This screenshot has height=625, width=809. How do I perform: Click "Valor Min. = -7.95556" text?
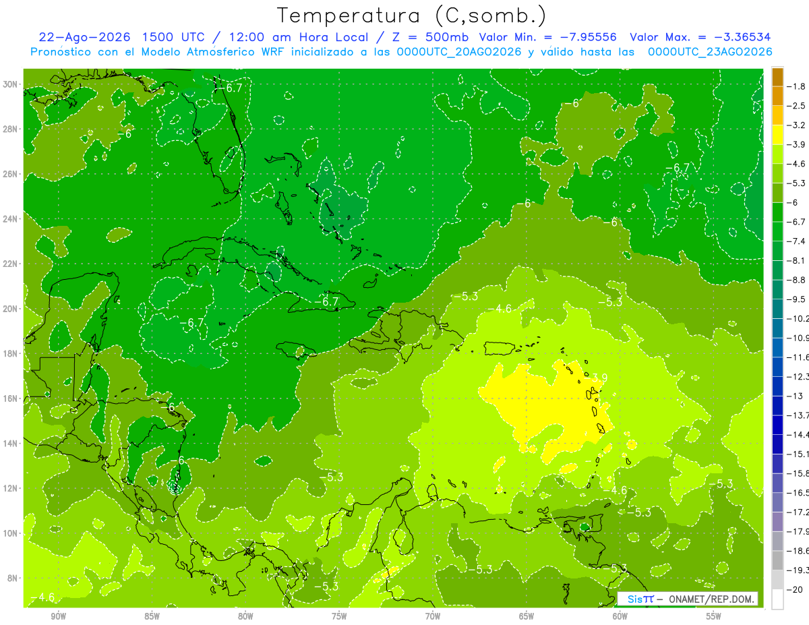pyautogui.click(x=547, y=37)
